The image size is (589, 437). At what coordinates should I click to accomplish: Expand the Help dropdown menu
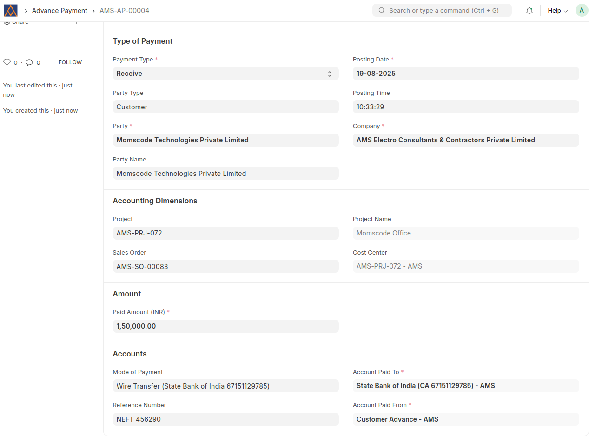coord(557,11)
